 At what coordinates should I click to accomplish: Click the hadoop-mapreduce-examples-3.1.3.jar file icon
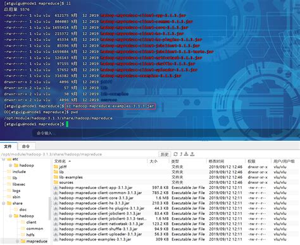click(56, 239)
